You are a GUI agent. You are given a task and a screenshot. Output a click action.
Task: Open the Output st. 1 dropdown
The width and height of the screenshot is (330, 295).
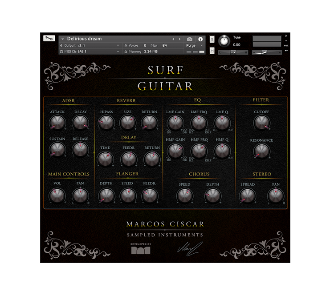(x=90, y=46)
